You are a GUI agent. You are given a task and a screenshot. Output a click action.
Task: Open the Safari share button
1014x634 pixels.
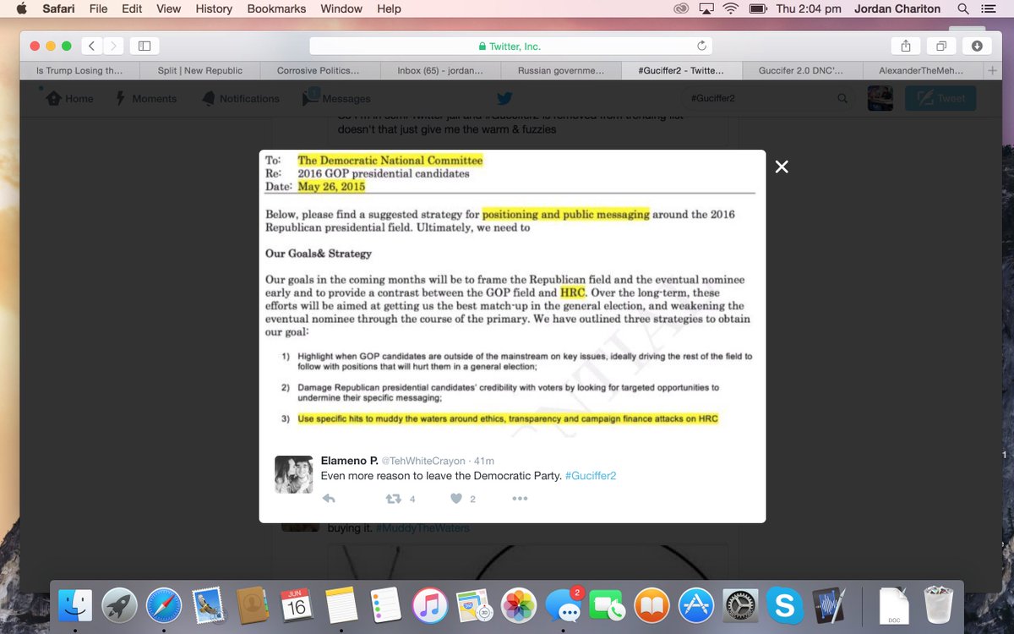905,46
